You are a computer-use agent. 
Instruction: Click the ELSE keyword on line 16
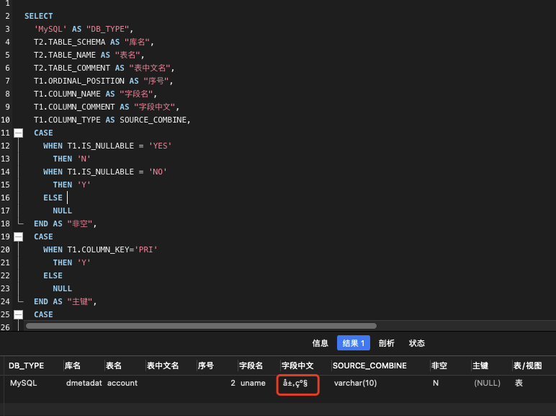pos(53,198)
